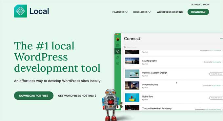
Task: Click the Modern Buildz thumbnail
Action: [132, 86]
